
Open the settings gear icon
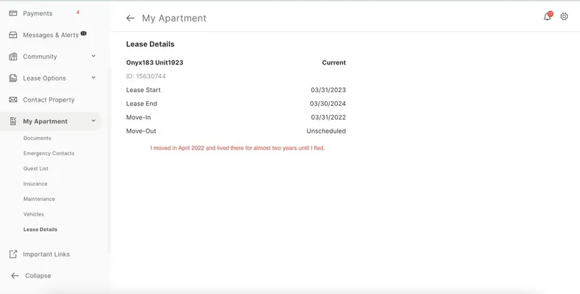564,16
